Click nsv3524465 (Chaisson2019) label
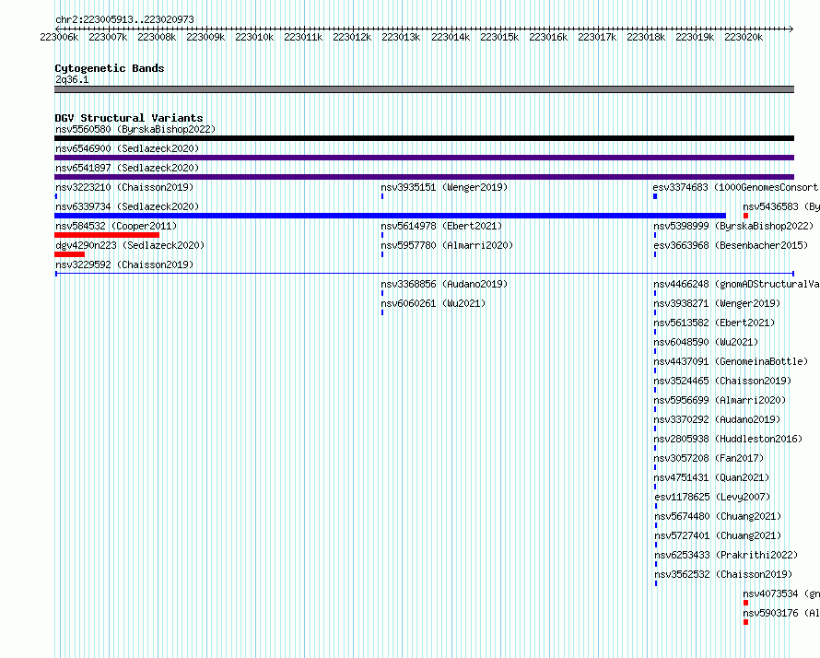The width and height of the screenshot is (820, 658). pyautogui.click(x=722, y=381)
